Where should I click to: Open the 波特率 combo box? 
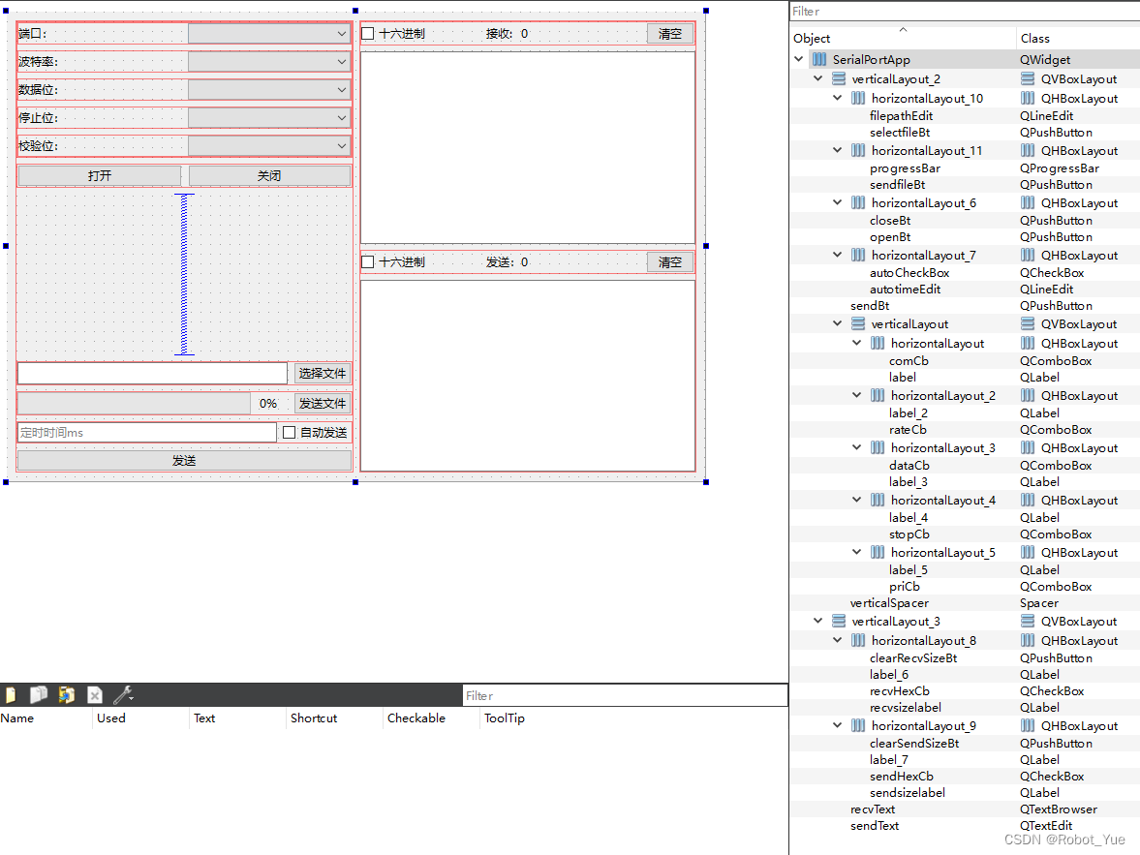[269, 62]
